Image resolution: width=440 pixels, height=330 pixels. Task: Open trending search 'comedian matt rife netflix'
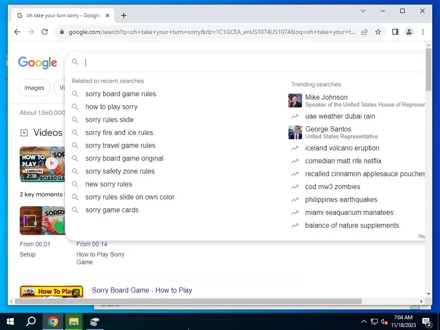343,161
